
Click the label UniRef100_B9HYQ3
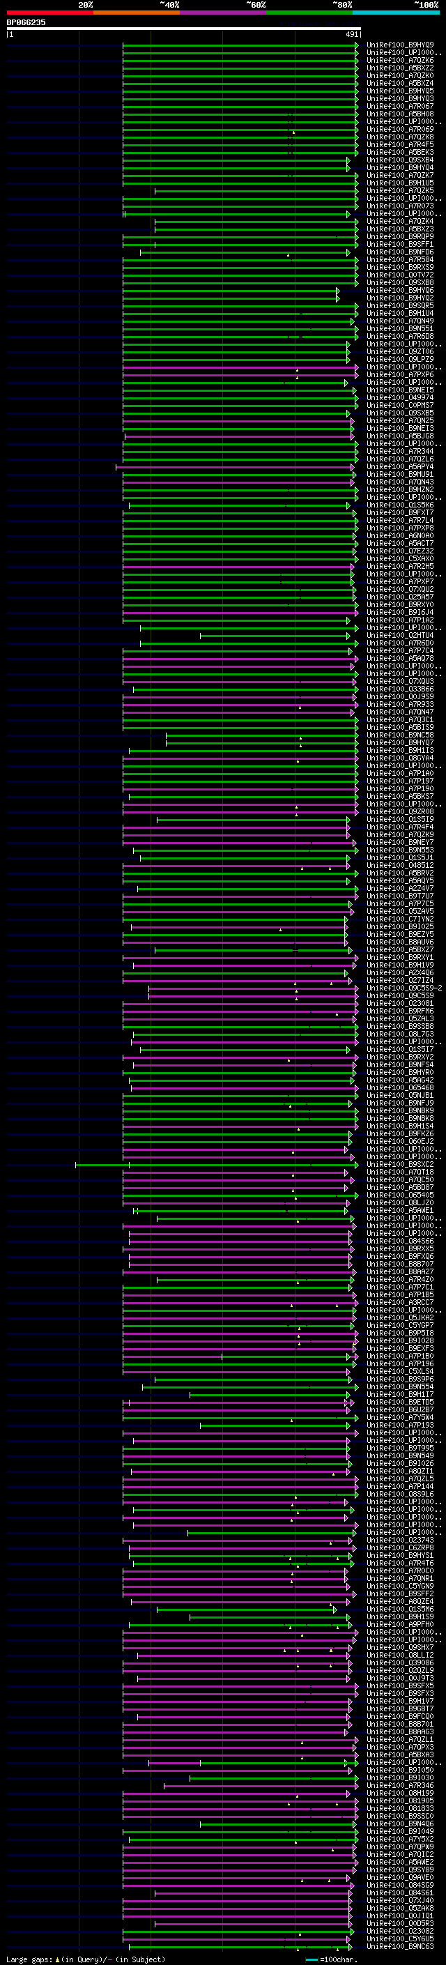coord(400,98)
